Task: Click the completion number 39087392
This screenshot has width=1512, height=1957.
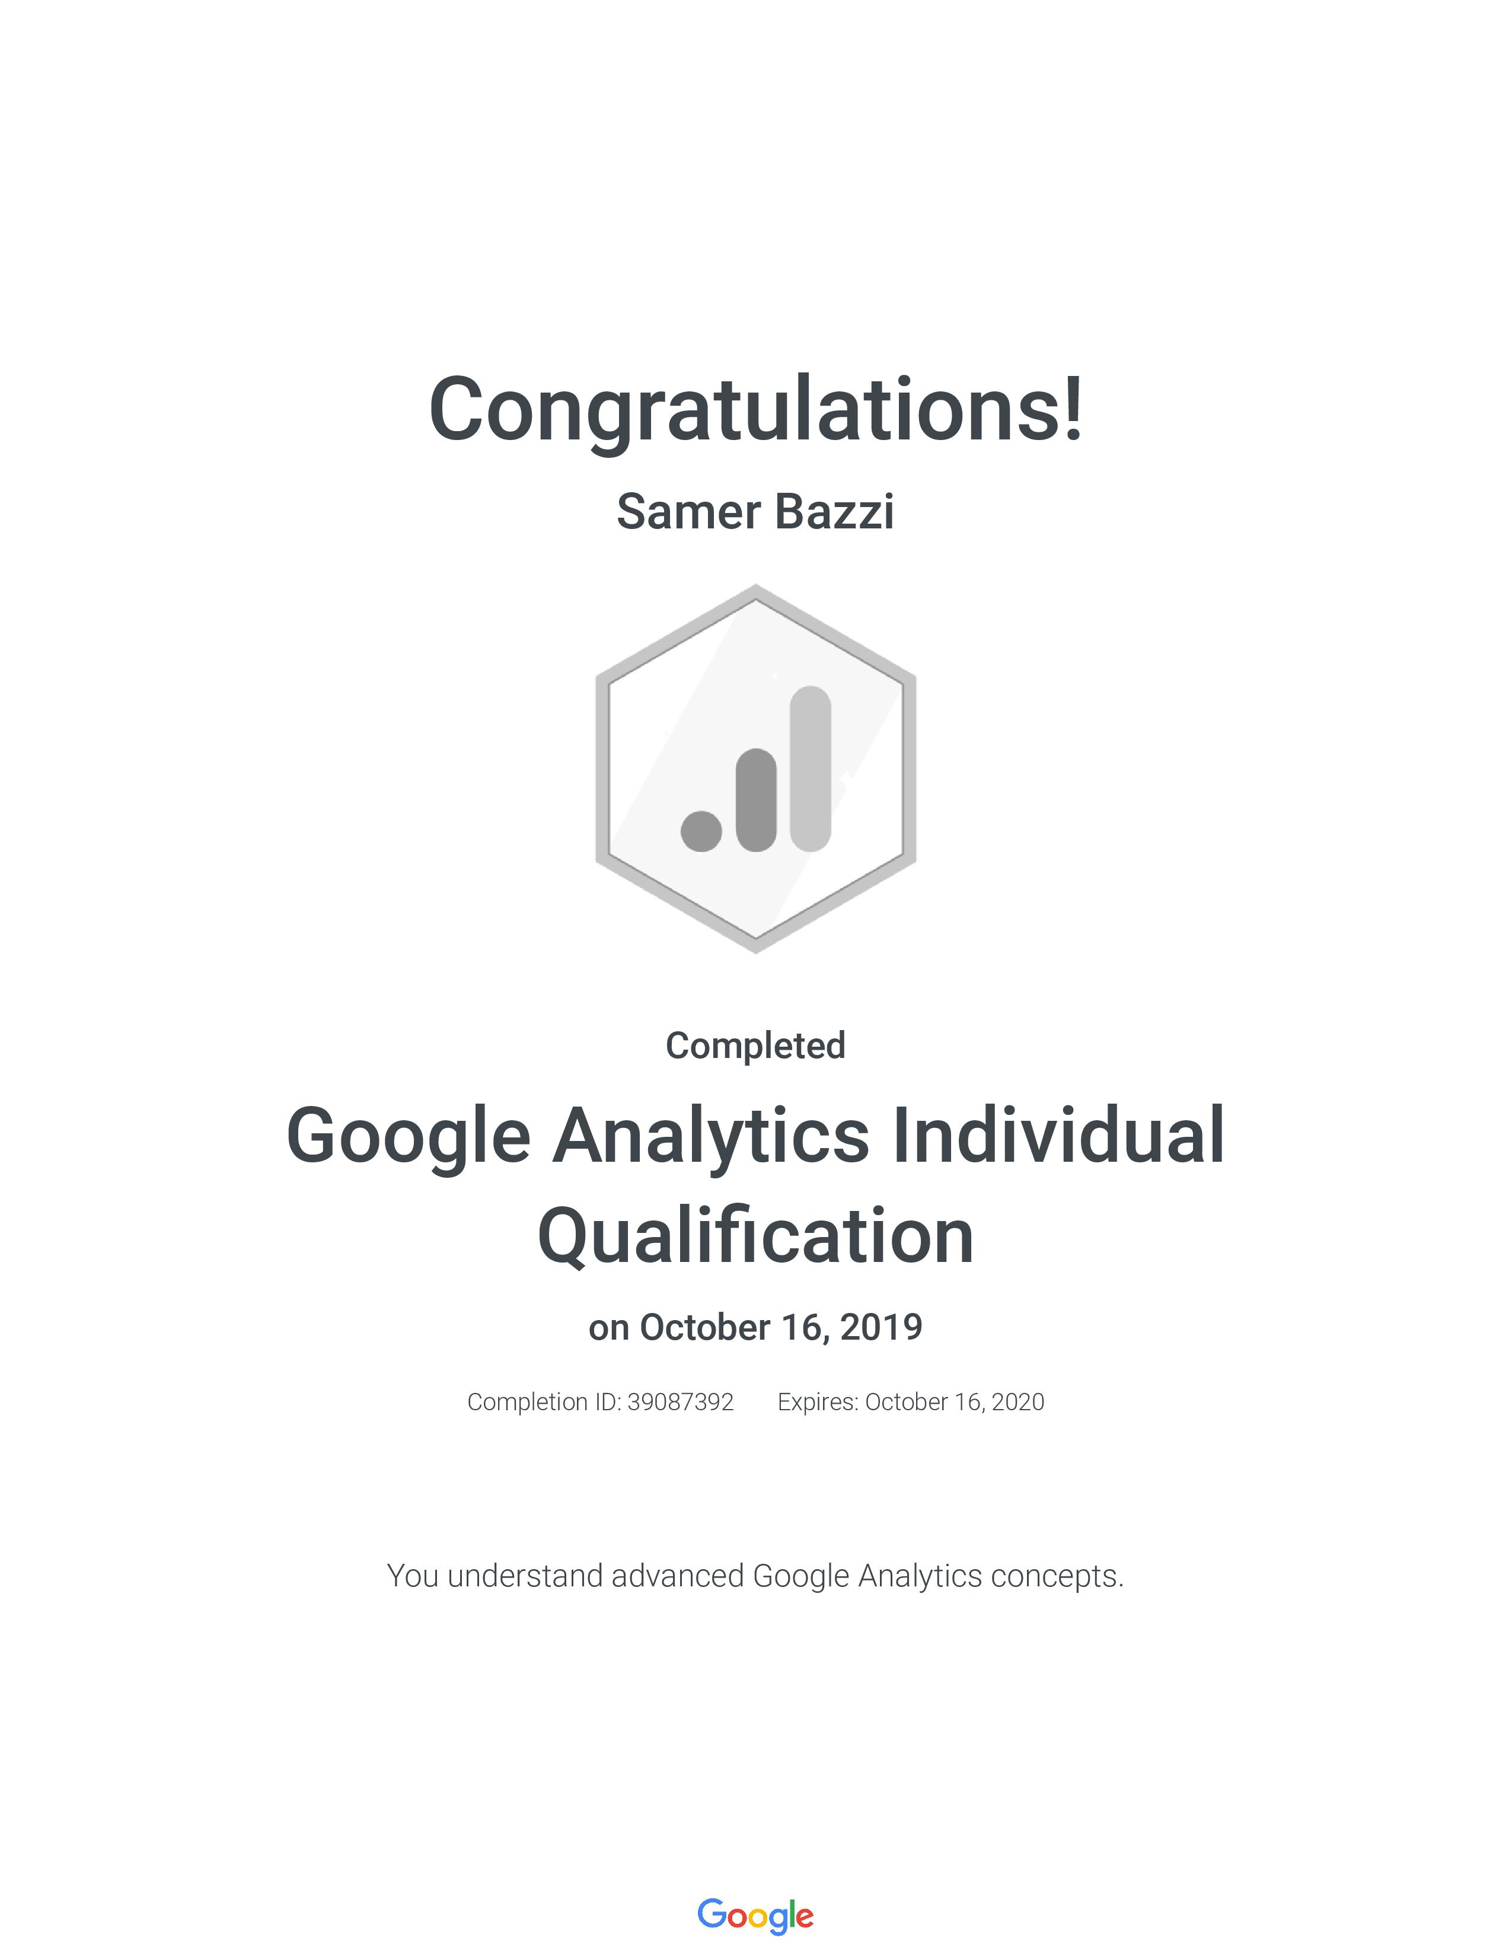Action: 680,1401
